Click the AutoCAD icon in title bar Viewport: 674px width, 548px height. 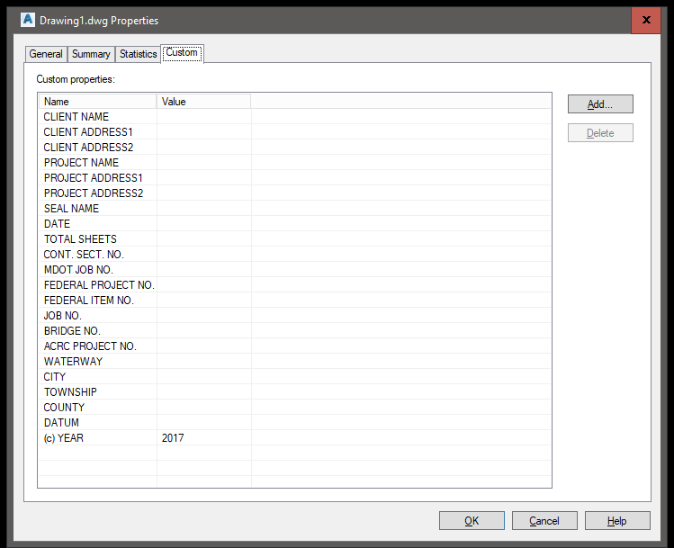point(28,20)
